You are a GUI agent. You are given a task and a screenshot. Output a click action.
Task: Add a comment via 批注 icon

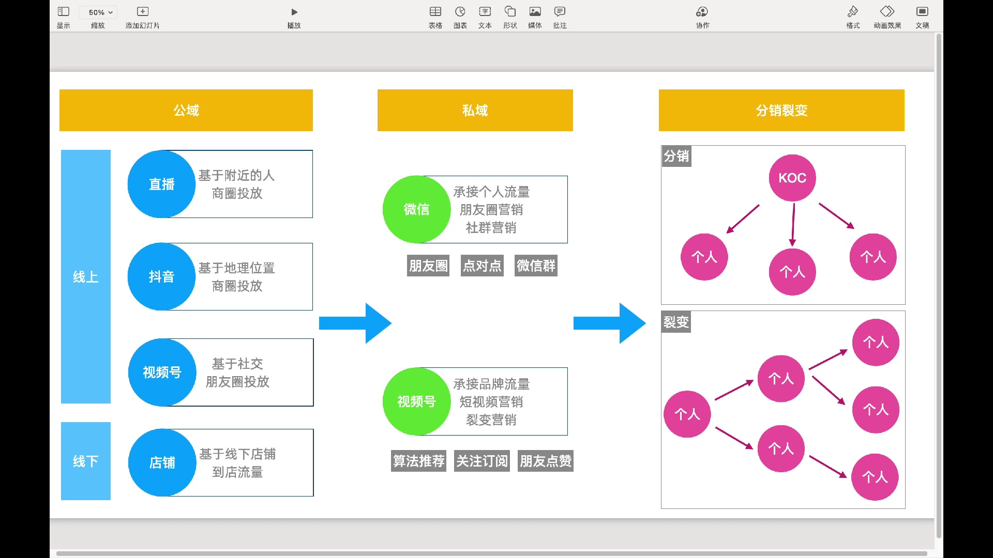click(560, 11)
